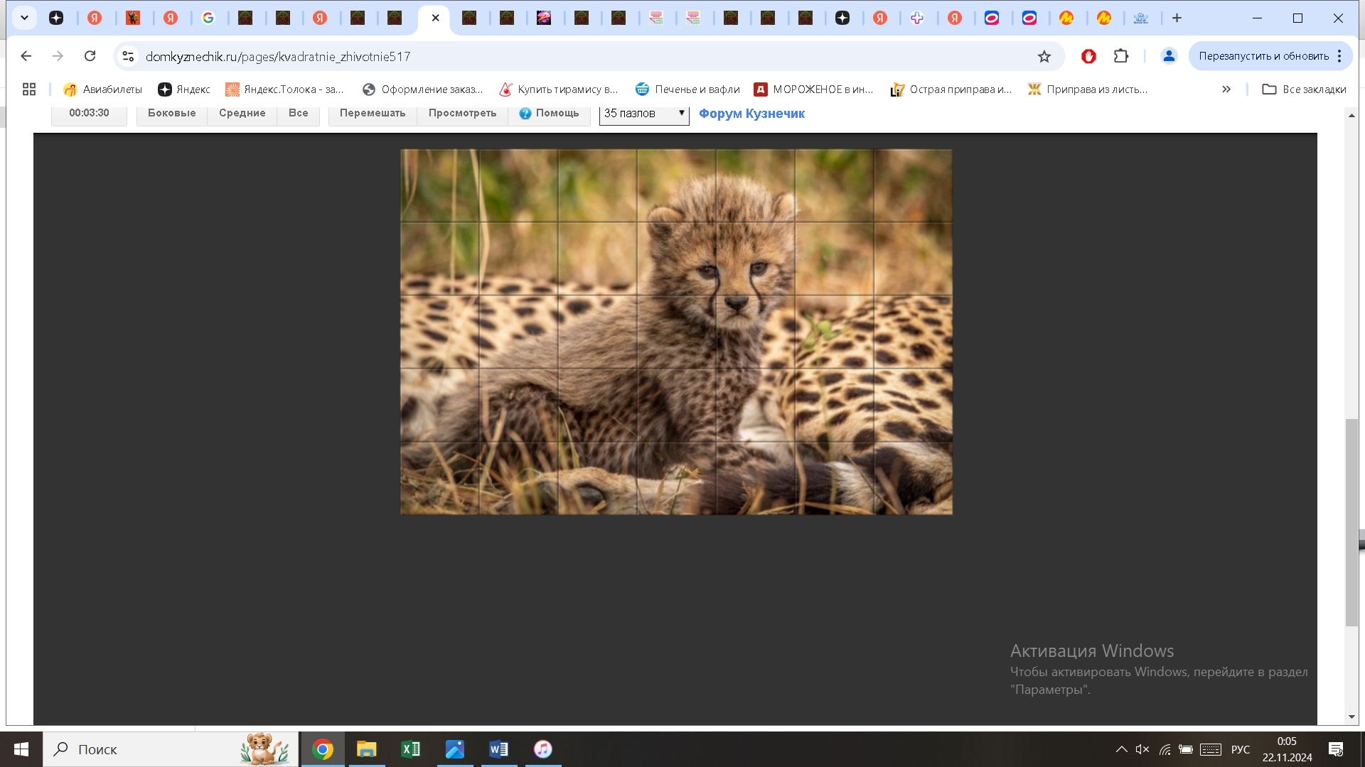Open Wi-Fi network tray icon
This screenshot has width=1365, height=767.
1165,749
